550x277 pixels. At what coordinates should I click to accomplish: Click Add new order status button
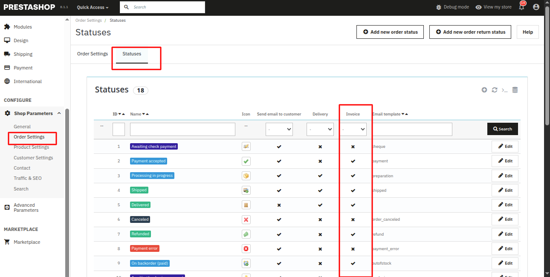(x=390, y=32)
